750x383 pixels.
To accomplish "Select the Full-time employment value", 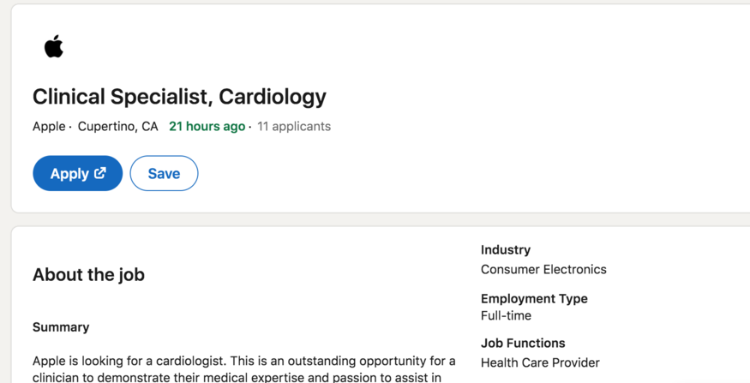I will (506, 315).
